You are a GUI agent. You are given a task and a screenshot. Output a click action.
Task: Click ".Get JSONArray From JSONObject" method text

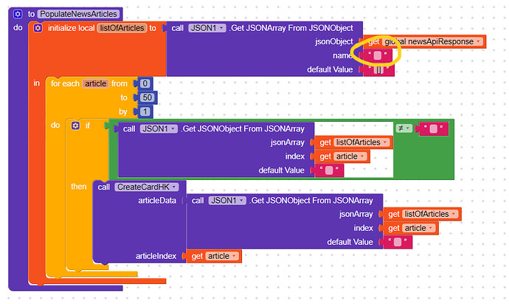point(291,28)
